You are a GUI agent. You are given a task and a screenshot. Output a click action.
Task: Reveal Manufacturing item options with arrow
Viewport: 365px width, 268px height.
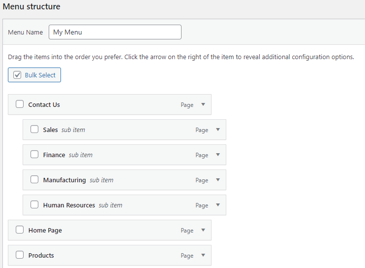pos(217,180)
